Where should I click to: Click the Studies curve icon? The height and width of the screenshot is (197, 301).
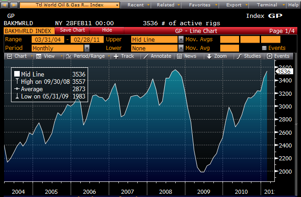click(x=239, y=56)
